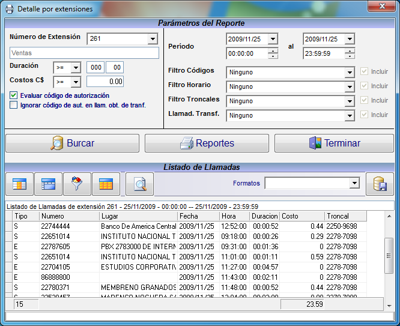Click the call list scrollbar thumb
Image resolution: width=400 pixels, height=326 pixels.
(389, 256)
